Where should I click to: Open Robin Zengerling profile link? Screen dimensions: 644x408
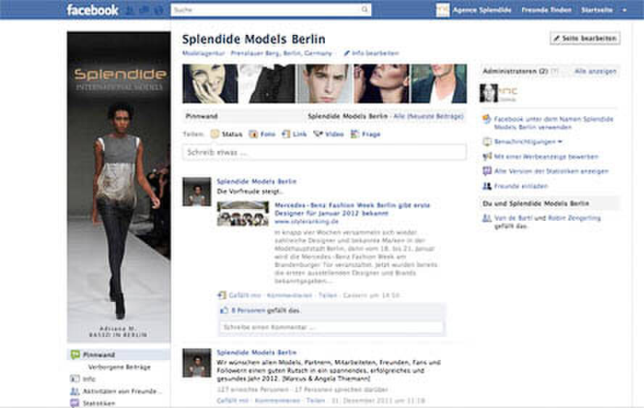[574, 218]
